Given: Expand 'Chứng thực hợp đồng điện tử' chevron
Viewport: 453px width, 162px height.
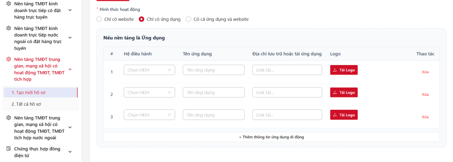Looking at the screenshot, I should tap(70, 152).
